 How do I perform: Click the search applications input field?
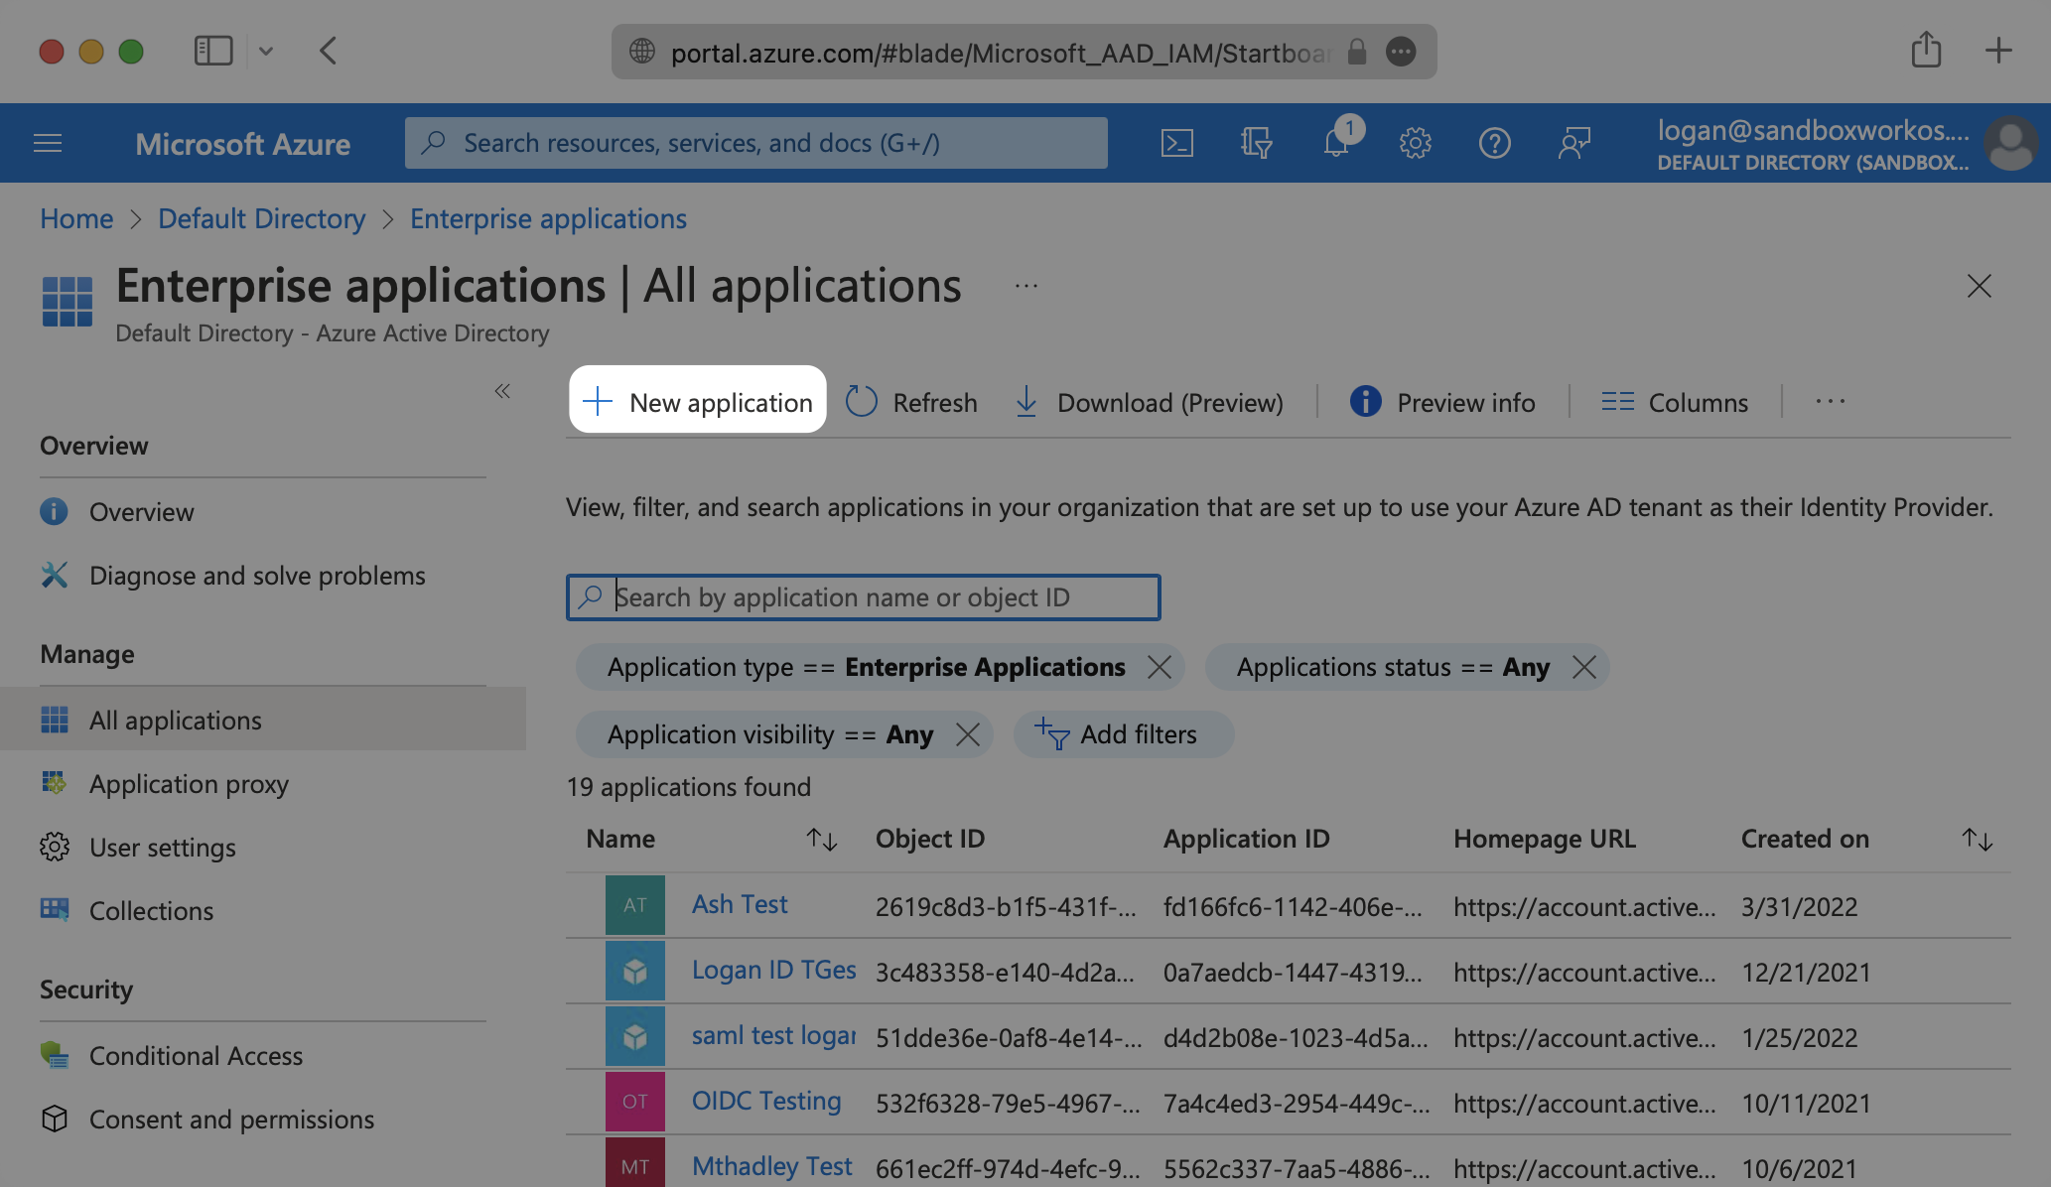[x=863, y=597]
